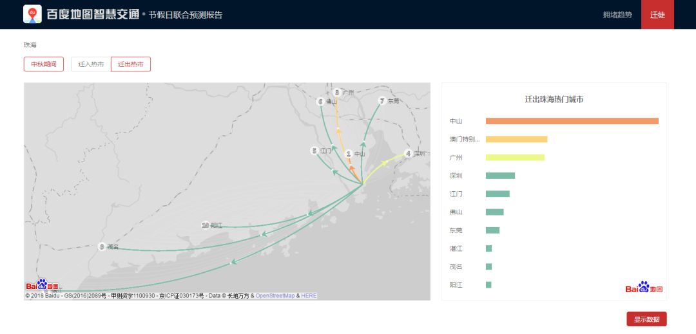
Task: Open the HERE link in map attribution
Action: click(309, 295)
